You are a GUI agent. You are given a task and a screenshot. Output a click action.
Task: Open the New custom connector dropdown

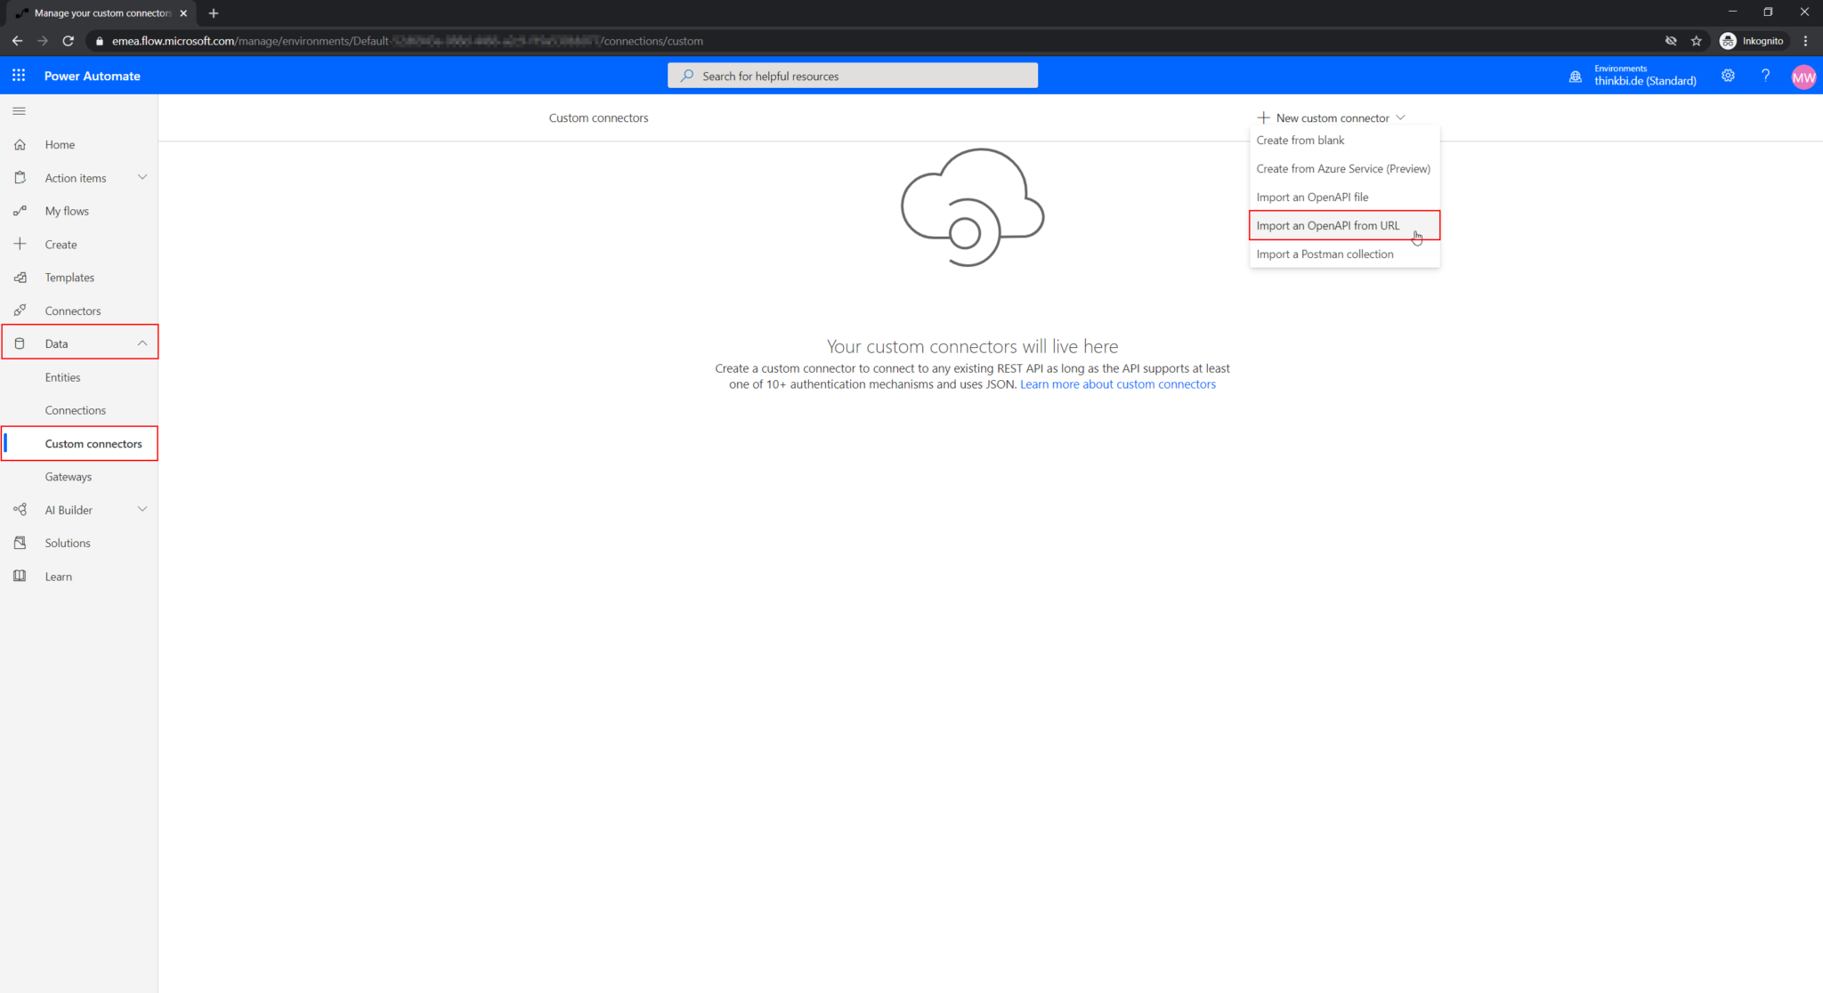pyautogui.click(x=1332, y=117)
